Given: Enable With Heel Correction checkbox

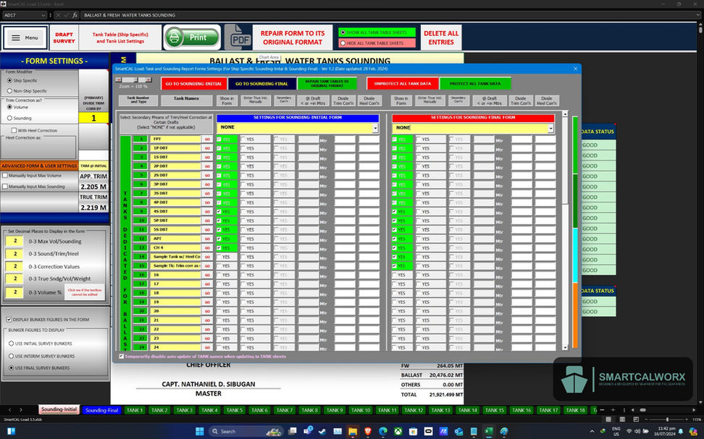Looking at the screenshot, I should 14,130.
